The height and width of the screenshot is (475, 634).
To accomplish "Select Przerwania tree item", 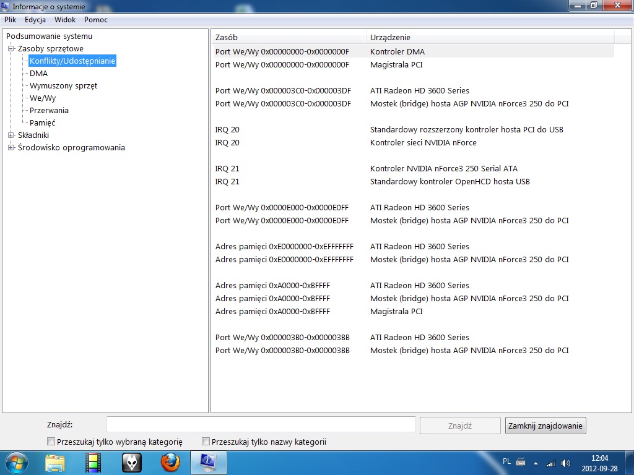I will point(49,110).
